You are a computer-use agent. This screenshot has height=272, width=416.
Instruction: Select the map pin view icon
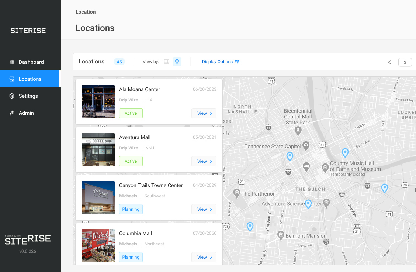tap(177, 62)
